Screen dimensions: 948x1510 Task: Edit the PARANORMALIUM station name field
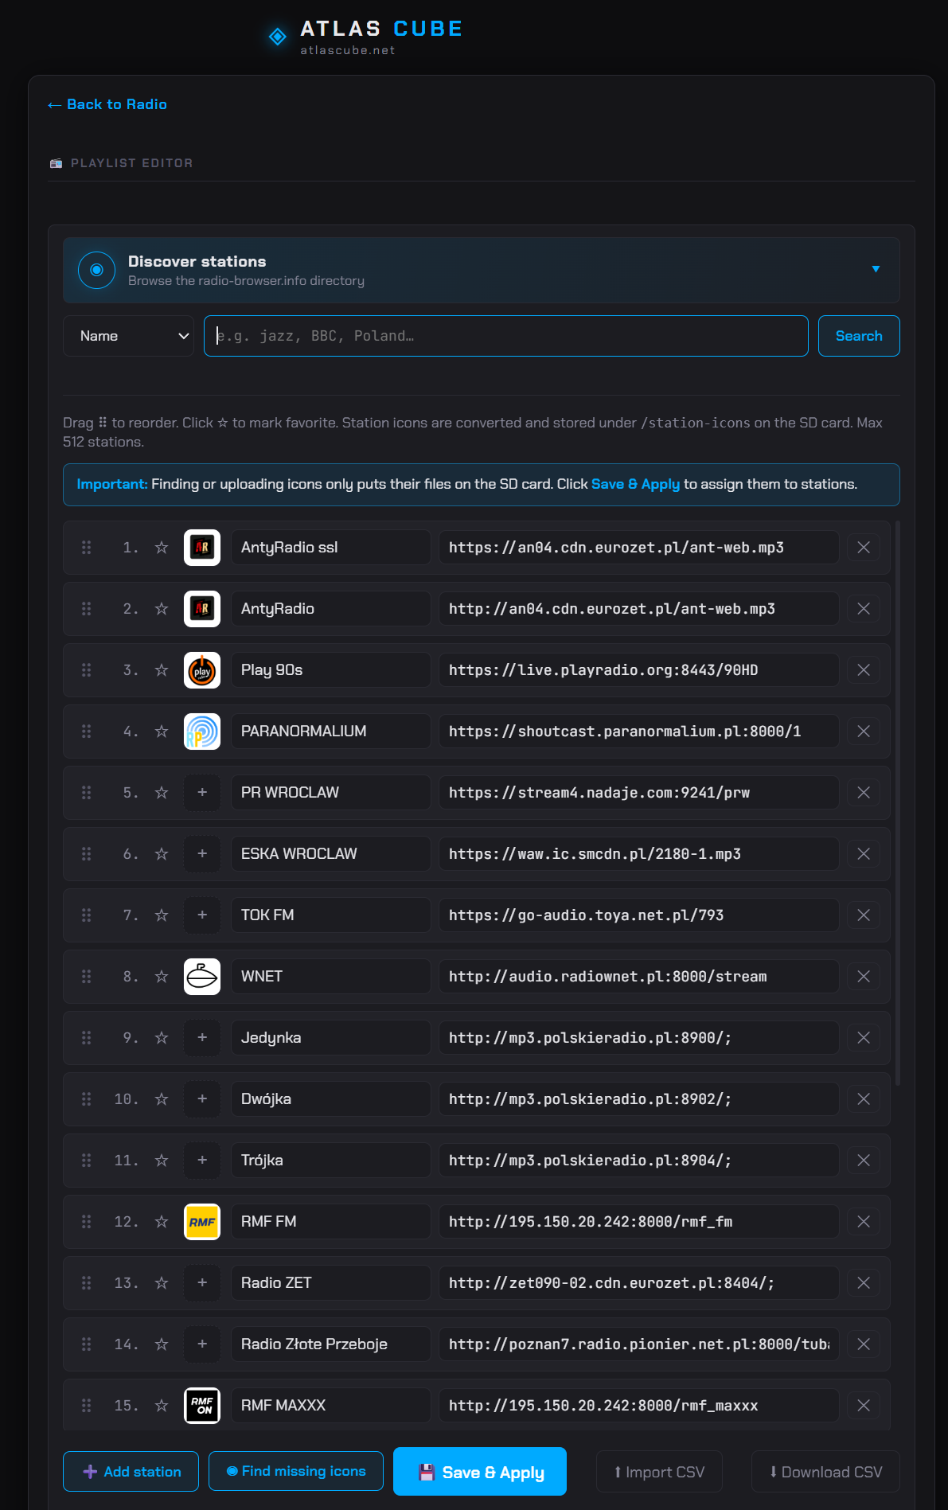click(331, 732)
